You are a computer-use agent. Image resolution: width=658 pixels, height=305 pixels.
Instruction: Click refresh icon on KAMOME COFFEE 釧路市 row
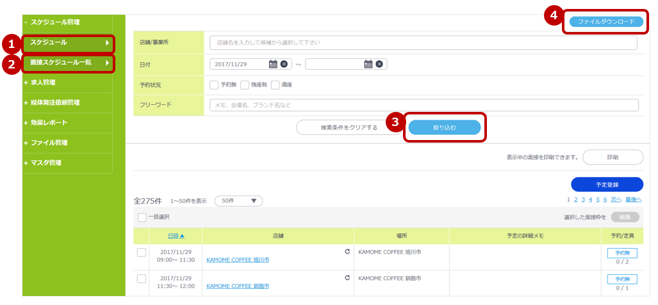click(x=347, y=278)
